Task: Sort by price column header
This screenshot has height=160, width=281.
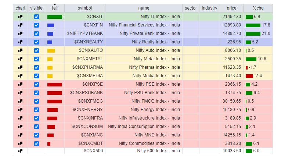Action: [231, 8]
